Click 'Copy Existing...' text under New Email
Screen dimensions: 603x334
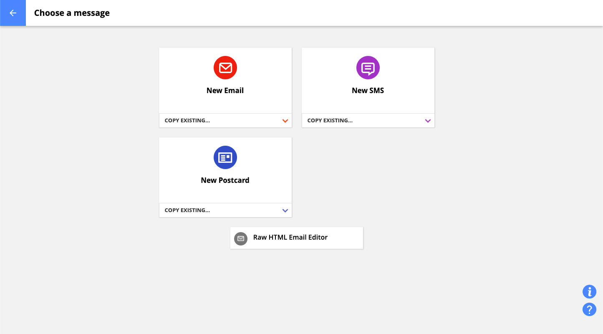tap(187, 121)
